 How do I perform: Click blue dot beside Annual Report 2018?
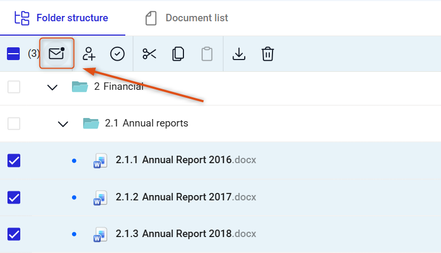74,234
